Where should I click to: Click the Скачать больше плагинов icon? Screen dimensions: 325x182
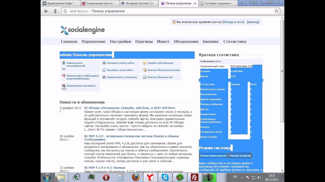click(145, 70)
